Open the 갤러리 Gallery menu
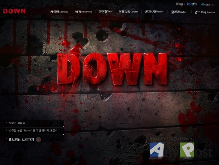Screen dimensions: 219x165 pos(179,12)
